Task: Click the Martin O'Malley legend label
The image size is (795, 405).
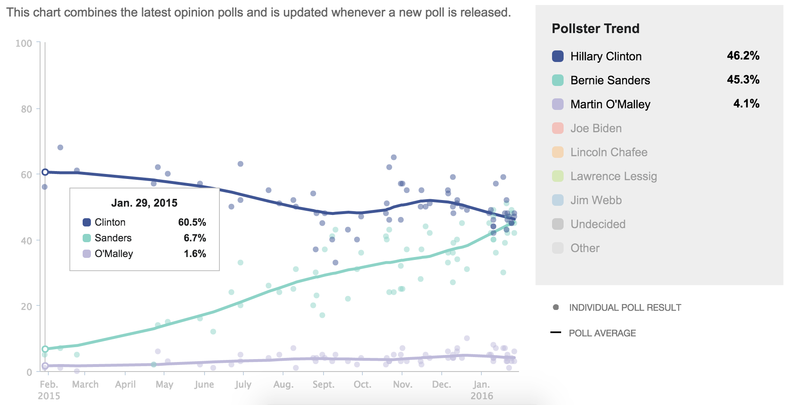Action: coord(610,104)
